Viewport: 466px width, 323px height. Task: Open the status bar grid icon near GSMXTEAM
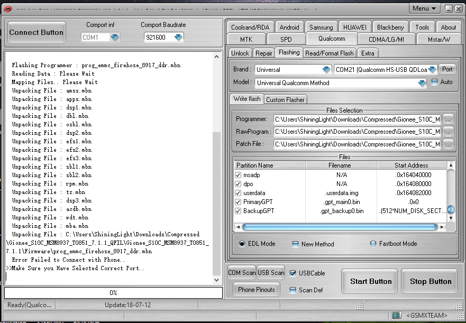[x=396, y=315]
